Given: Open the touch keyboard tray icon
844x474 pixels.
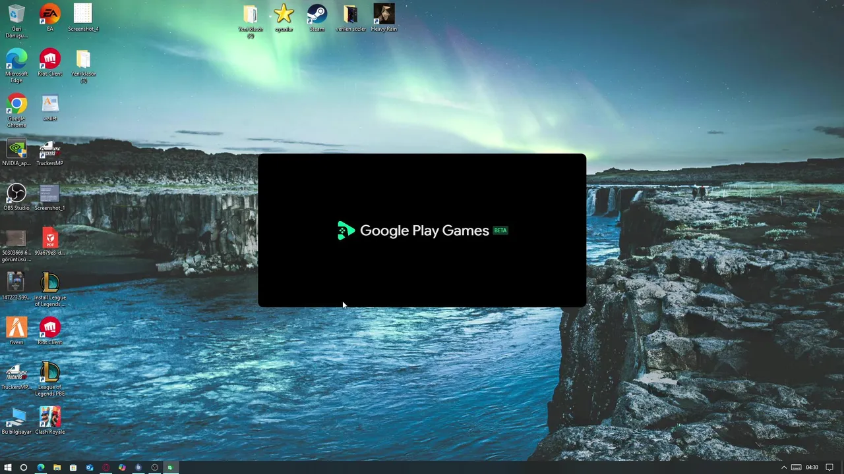Looking at the screenshot, I should tap(797, 467).
